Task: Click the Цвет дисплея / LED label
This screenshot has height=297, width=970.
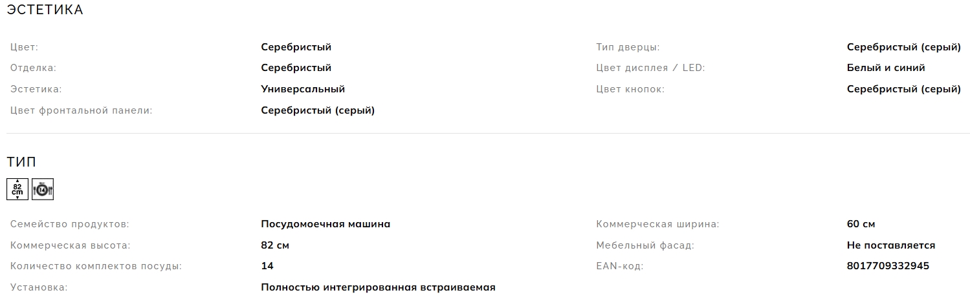Action: coord(650,68)
